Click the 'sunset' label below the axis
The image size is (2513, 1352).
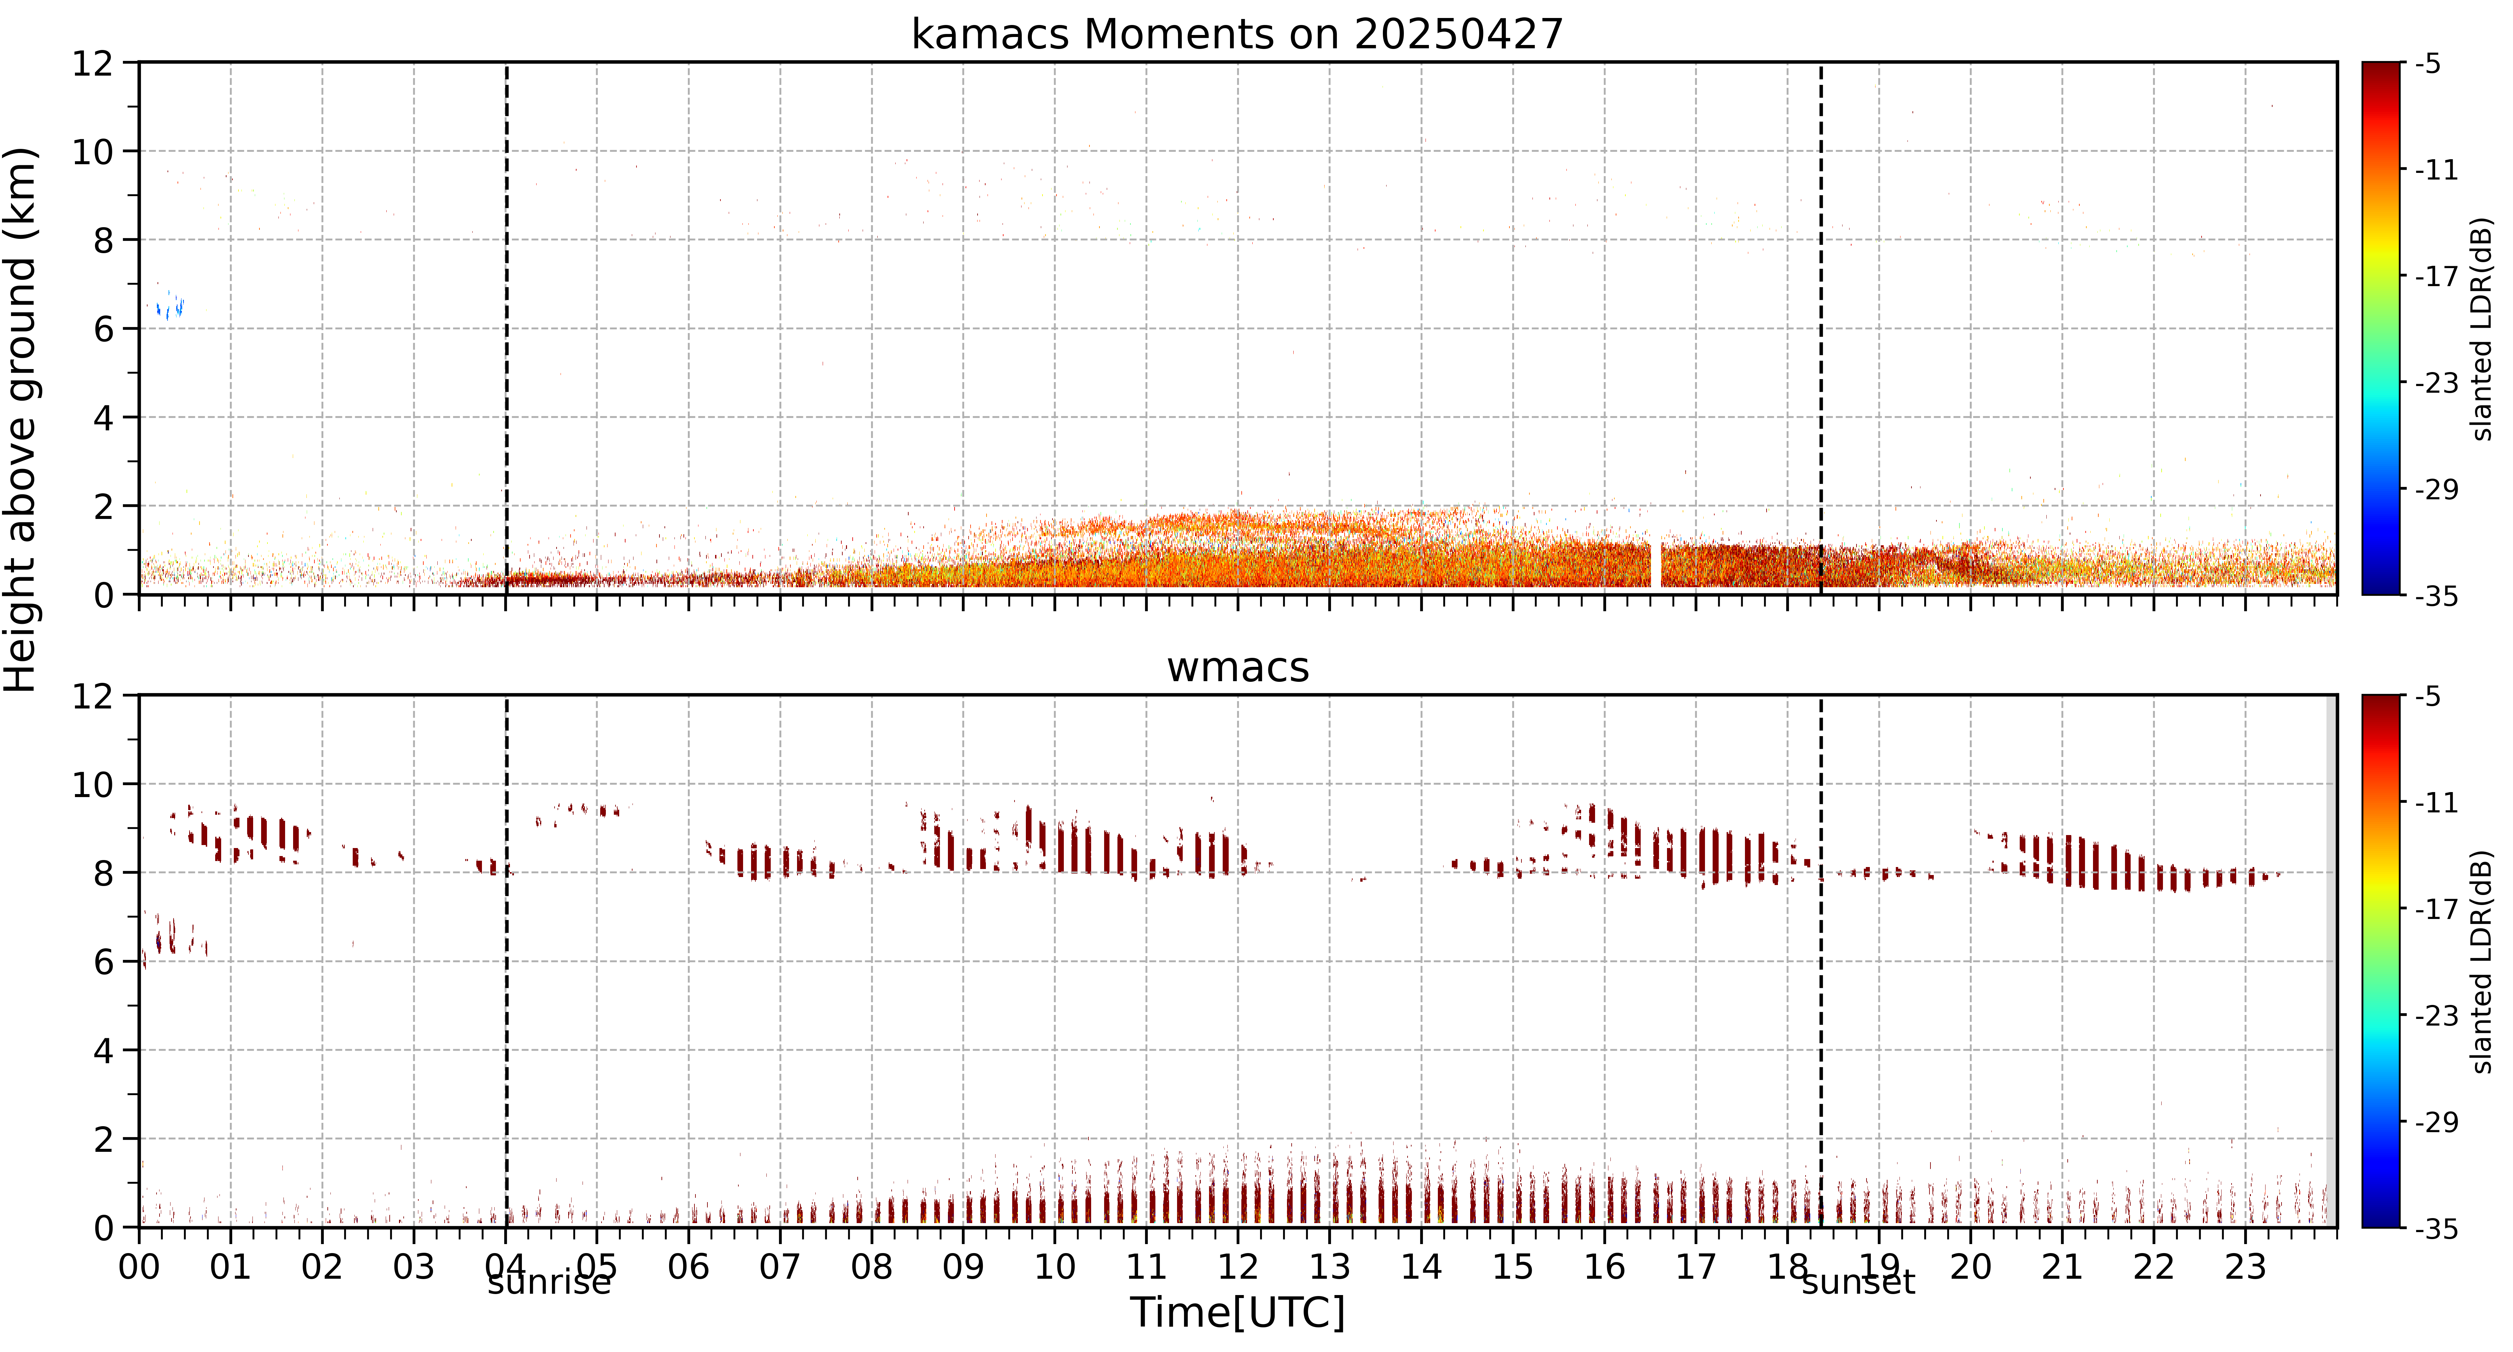click(x=1859, y=1282)
